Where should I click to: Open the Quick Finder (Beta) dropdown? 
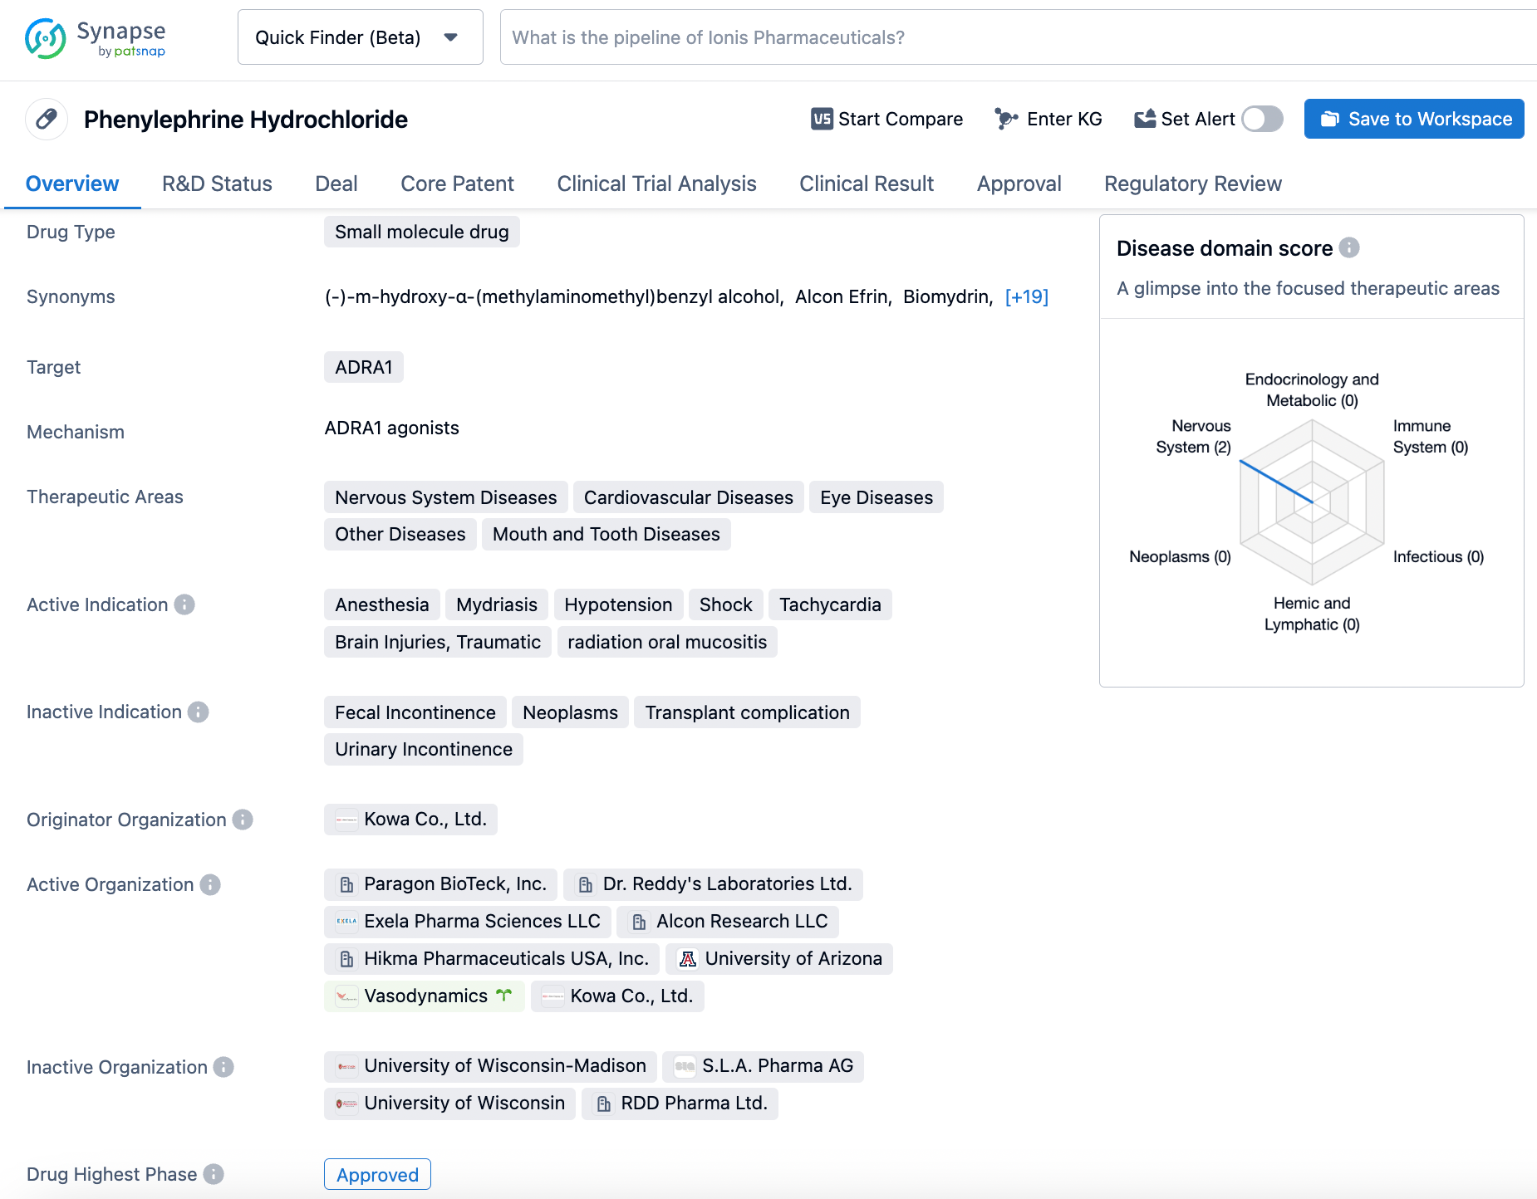tap(360, 37)
